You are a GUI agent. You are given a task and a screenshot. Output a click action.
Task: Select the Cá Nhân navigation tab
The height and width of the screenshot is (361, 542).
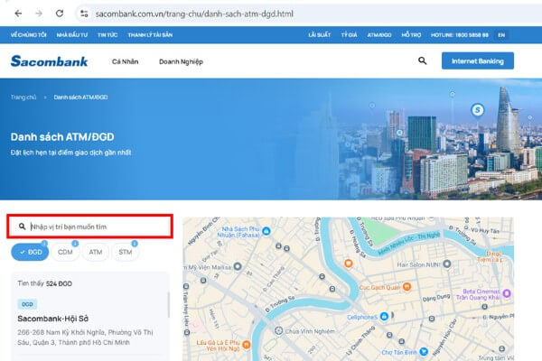pos(126,61)
